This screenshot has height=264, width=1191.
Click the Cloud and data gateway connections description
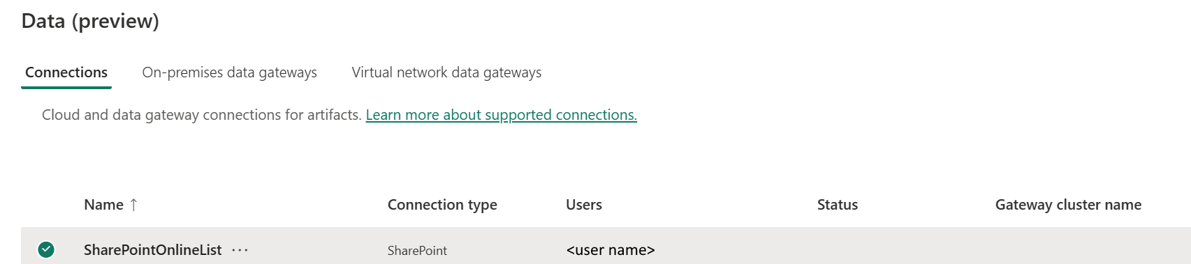201,115
